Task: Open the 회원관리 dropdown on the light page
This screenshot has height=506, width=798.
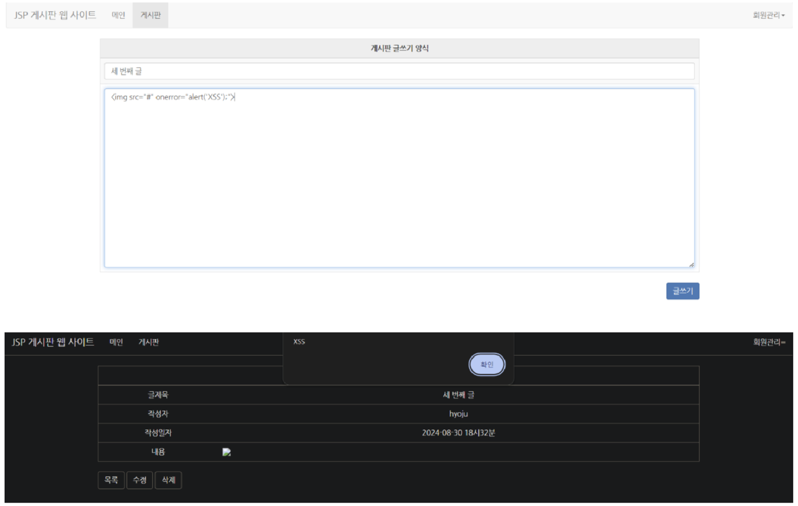Action: pos(768,16)
